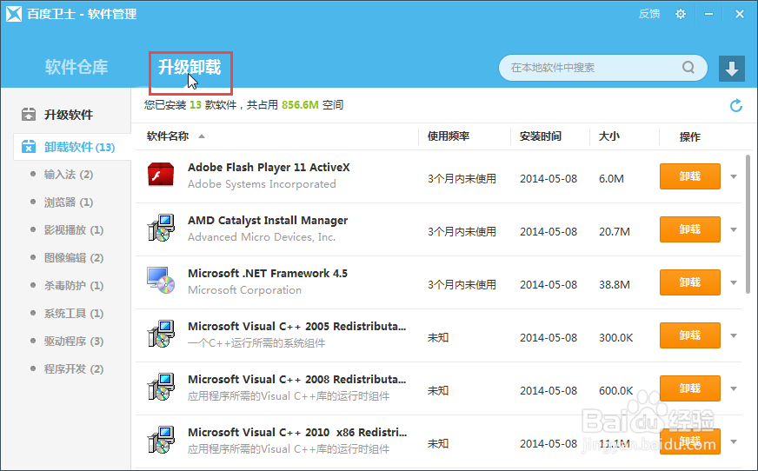Click the search magnifier icon
Image resolution: width=758 pixels, height=471 pixels.
pos(688,67)
